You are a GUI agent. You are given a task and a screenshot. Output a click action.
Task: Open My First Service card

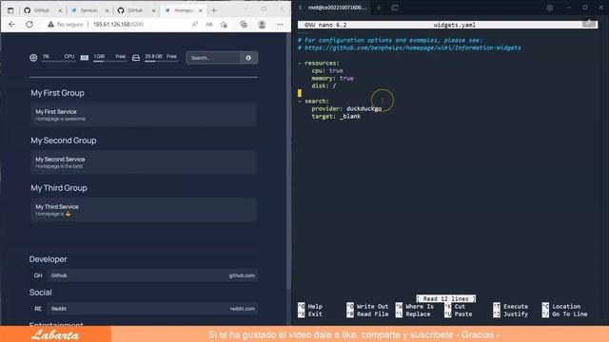(144, 115)
